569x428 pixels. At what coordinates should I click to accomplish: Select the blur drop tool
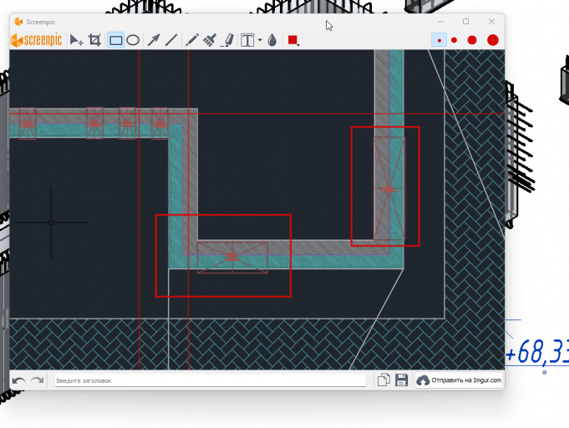[x=272, y=40]
